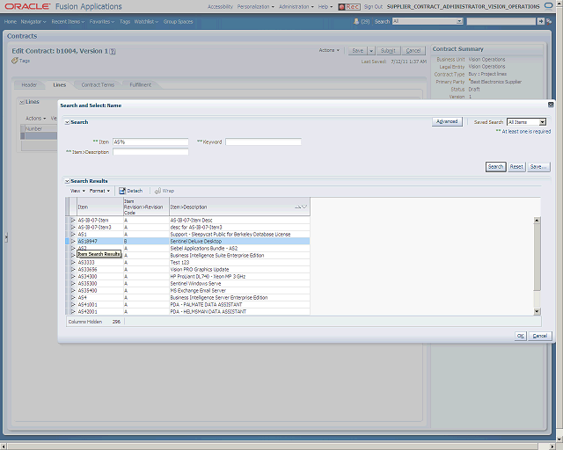The image size is (563, 450).
Task: Open the Favorites menu
Action: click(x=102, y=21)
